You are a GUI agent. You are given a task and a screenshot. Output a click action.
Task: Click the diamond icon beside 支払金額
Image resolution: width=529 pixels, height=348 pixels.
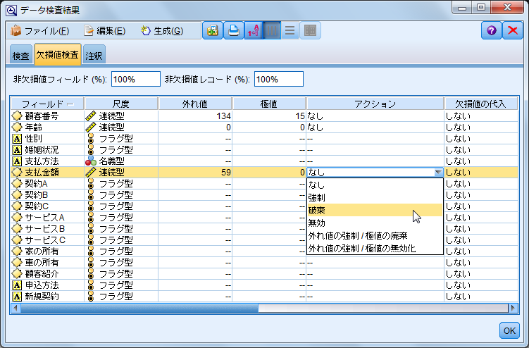17,172
